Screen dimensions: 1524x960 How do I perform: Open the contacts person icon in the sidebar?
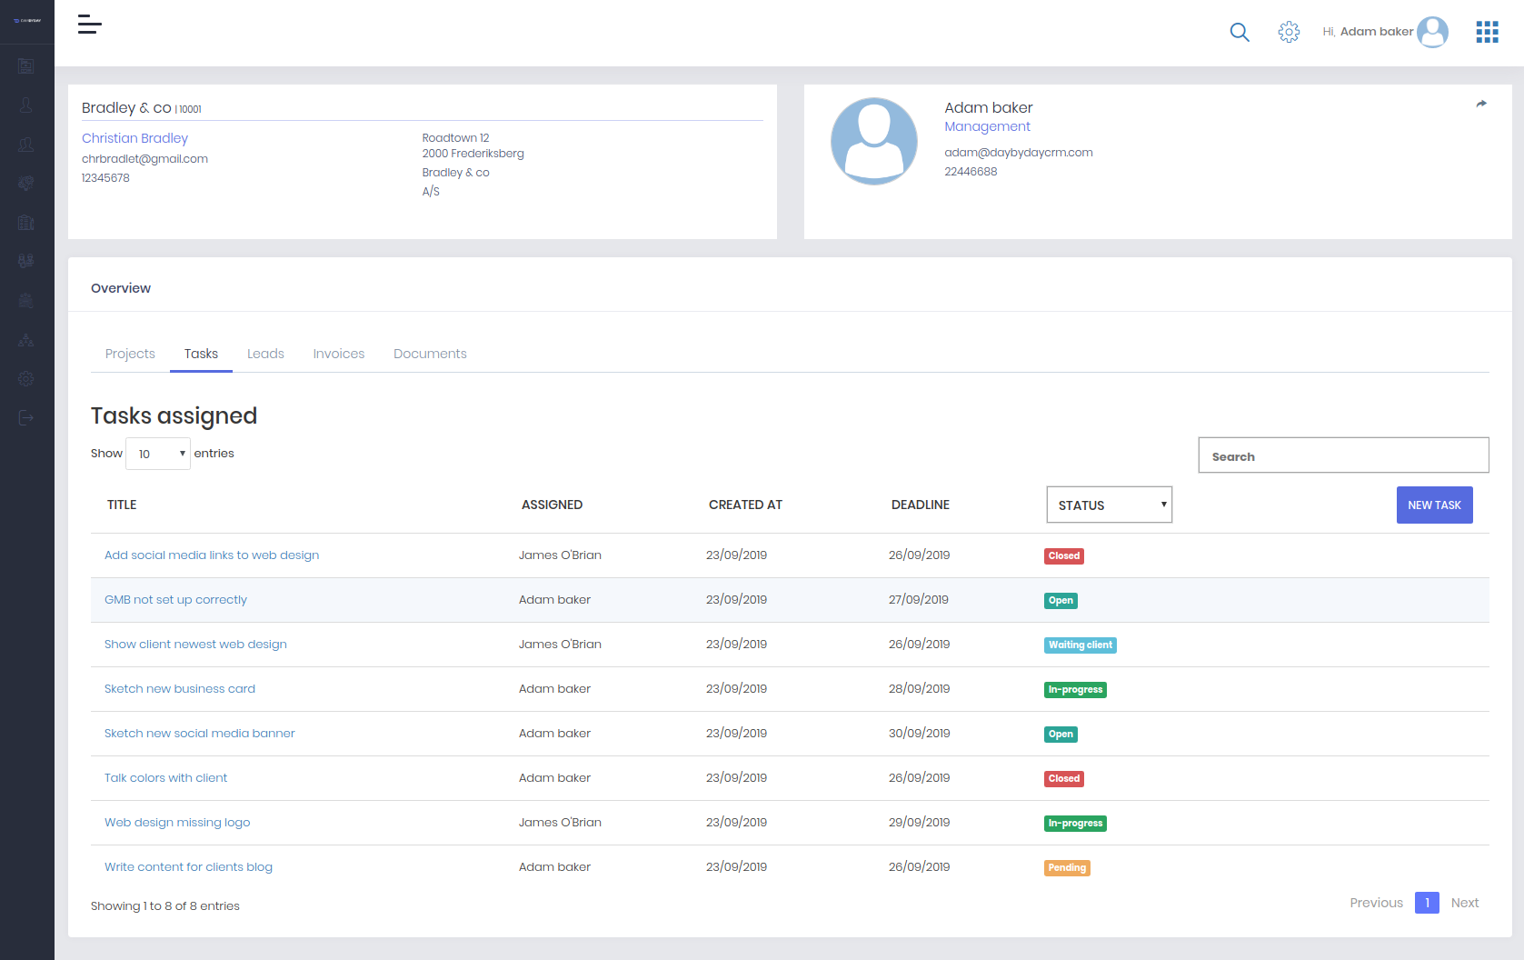[x=25, y=105]
